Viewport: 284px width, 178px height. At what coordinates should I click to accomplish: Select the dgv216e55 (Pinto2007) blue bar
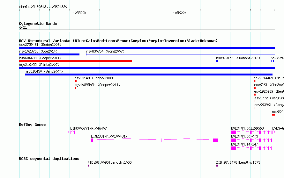pos(147,68)
